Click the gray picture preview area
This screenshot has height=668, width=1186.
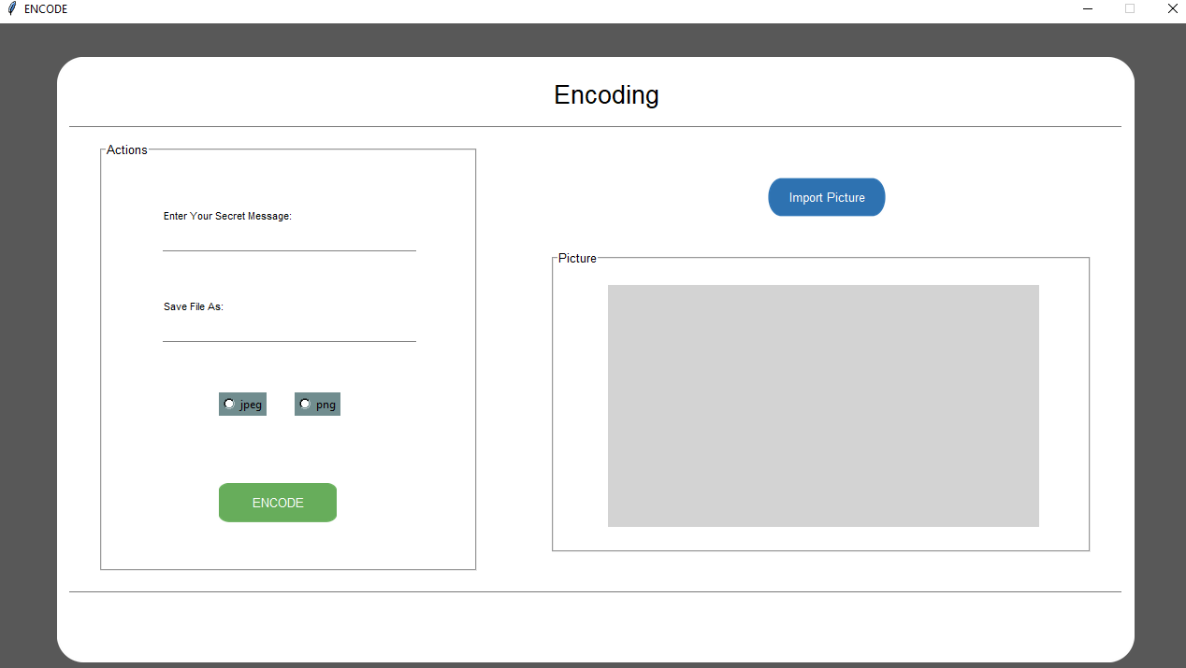pyautogui.click(x=823, y=405)
